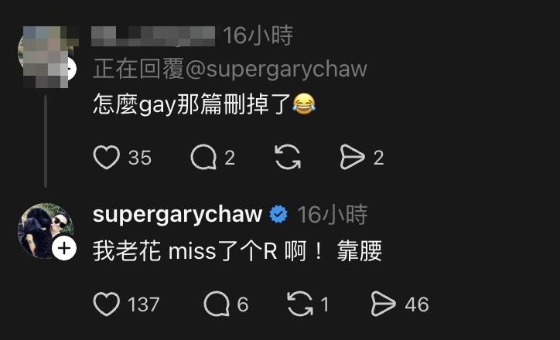
Task: Open the 6 replies to supergarychaw
Action: [x=217, y=304]
